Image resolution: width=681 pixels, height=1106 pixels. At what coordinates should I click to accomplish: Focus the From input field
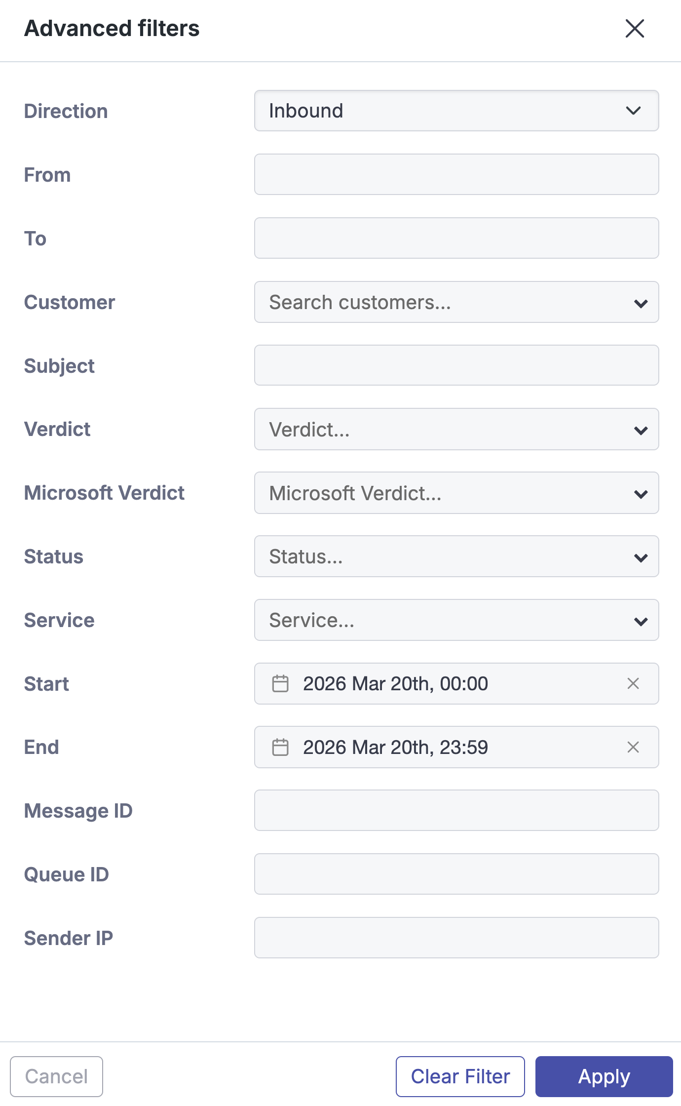[x=456, y=174]
